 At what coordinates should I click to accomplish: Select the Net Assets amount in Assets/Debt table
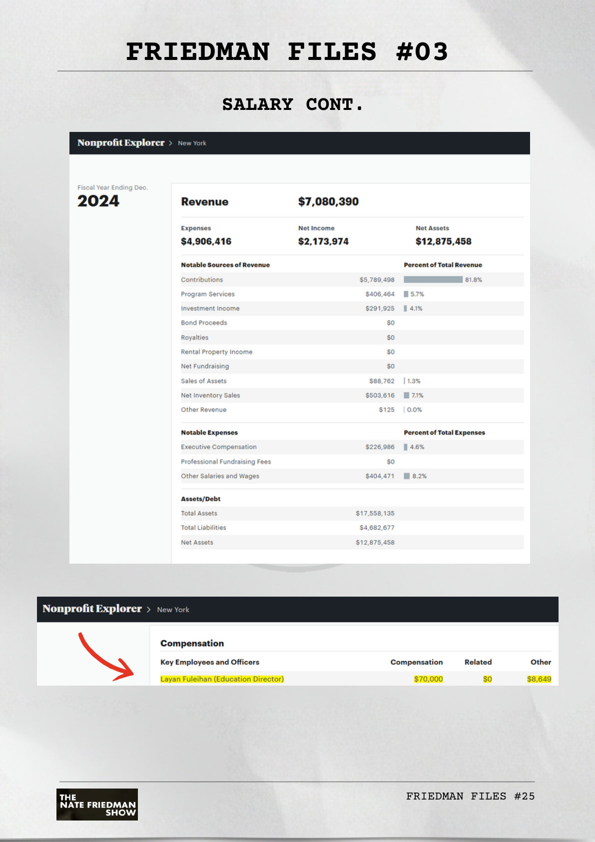tap(375, 543)
